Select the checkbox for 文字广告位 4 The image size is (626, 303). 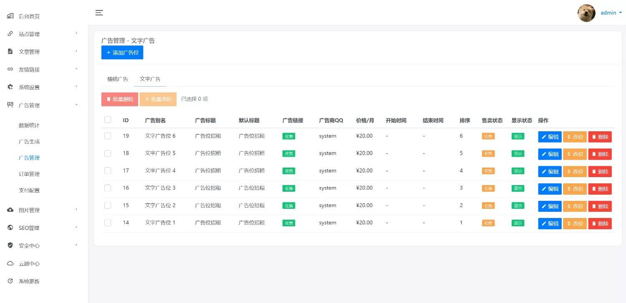point(108,170)
